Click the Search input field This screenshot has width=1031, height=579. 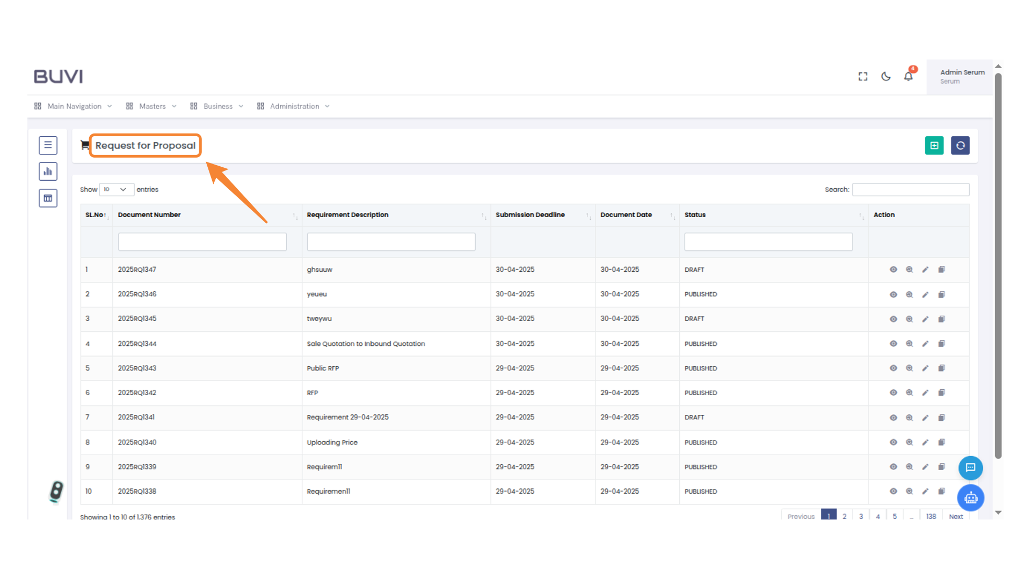coord(910,189)
